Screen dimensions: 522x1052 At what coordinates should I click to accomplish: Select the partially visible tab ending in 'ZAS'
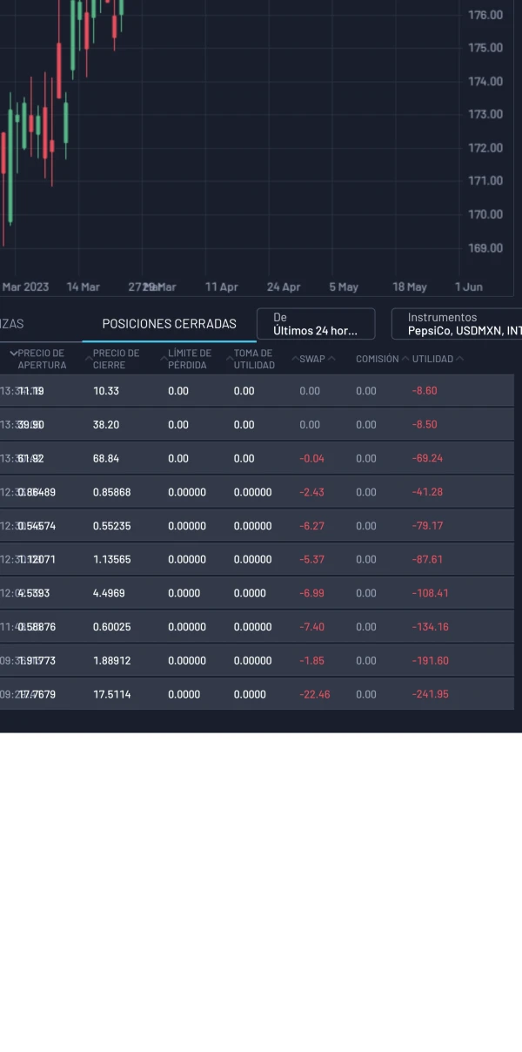[x=11, y=324]
